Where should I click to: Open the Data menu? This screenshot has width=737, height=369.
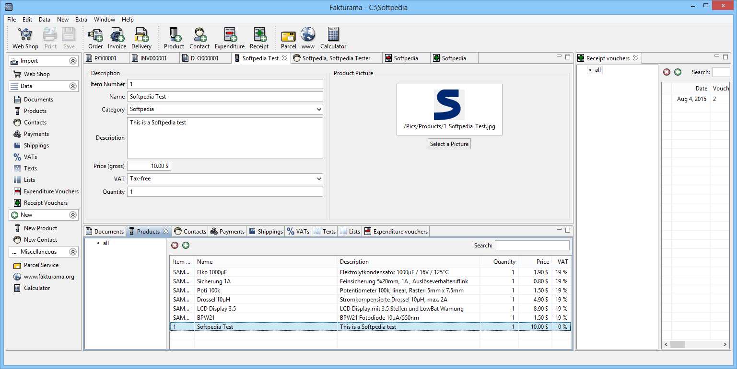click(45, 20)
